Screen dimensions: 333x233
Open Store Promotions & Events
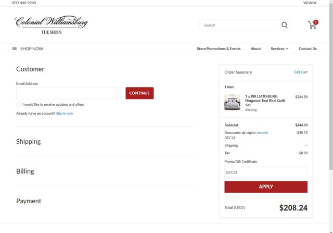click(219, 48)
